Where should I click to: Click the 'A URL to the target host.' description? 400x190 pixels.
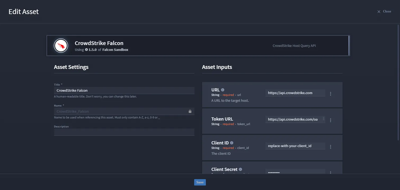[230, 101]
